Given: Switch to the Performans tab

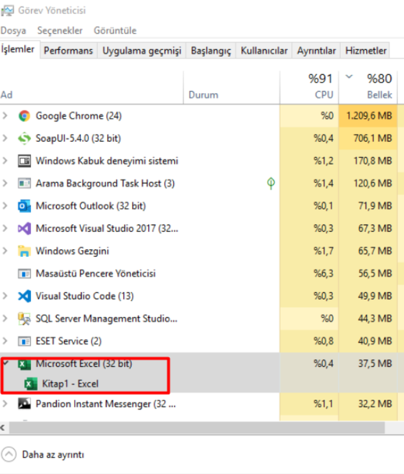Looking at the screenshot, I should click(x=68, y=51).
